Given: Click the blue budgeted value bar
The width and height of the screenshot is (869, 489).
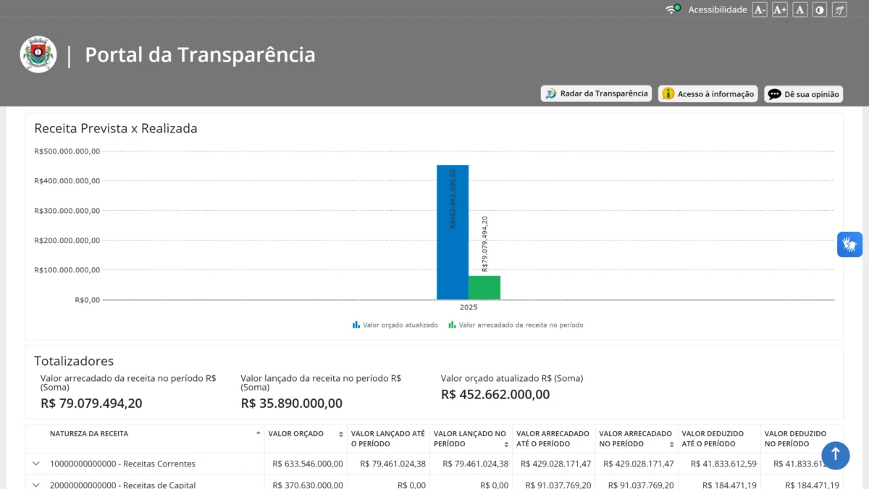Looking at the screenshot, I should click(453, 232).
